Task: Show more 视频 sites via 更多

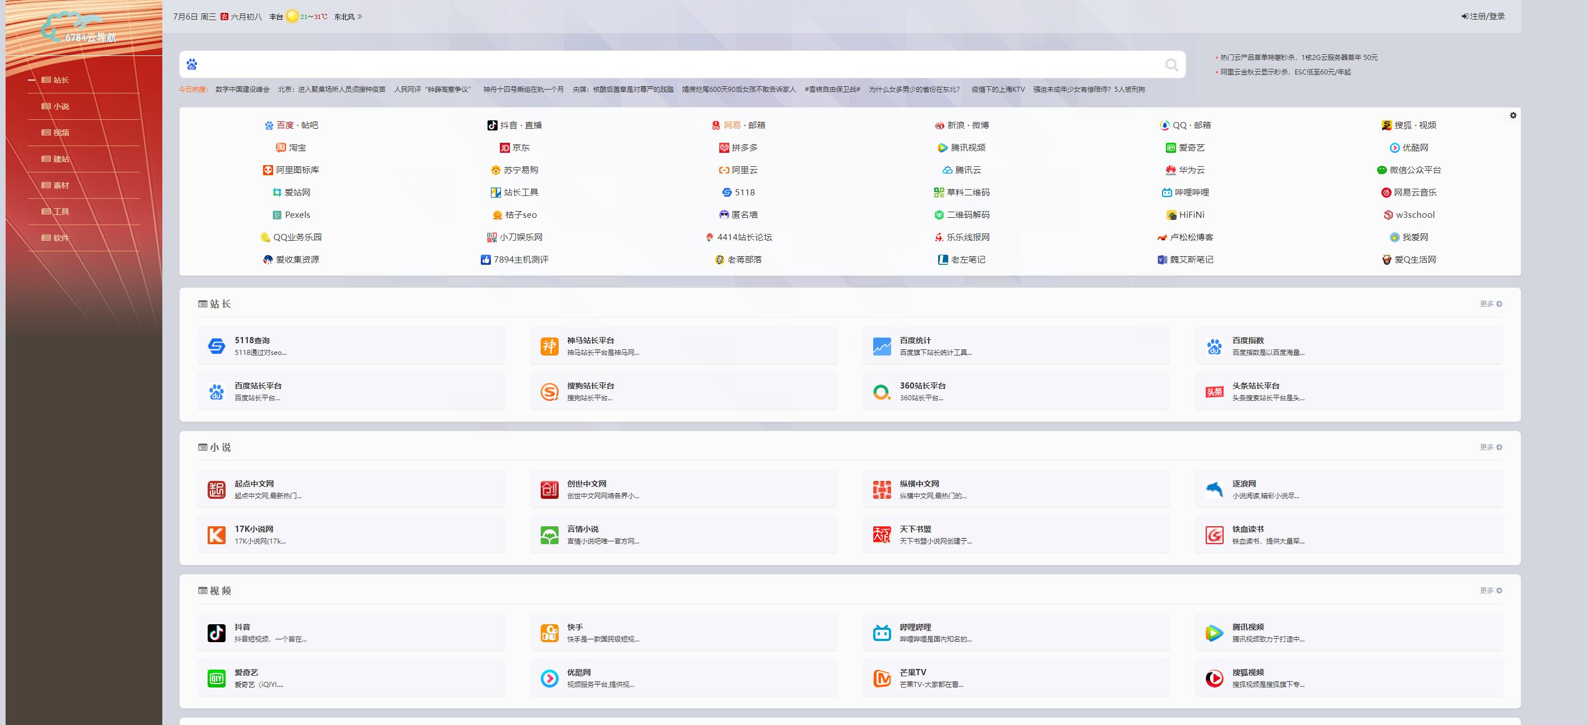Action: [1491, 591]
